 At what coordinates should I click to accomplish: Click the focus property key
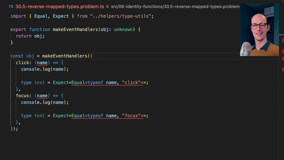click(23, 96)
